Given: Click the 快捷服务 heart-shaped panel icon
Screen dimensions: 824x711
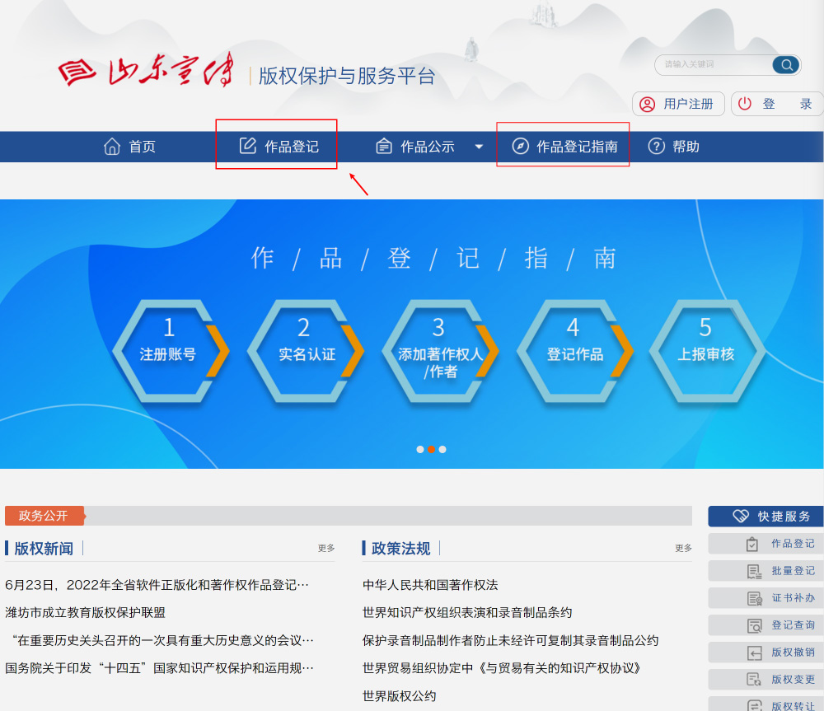Looking at the screenshot, I should pyautogui.click(x=742, y=516).
